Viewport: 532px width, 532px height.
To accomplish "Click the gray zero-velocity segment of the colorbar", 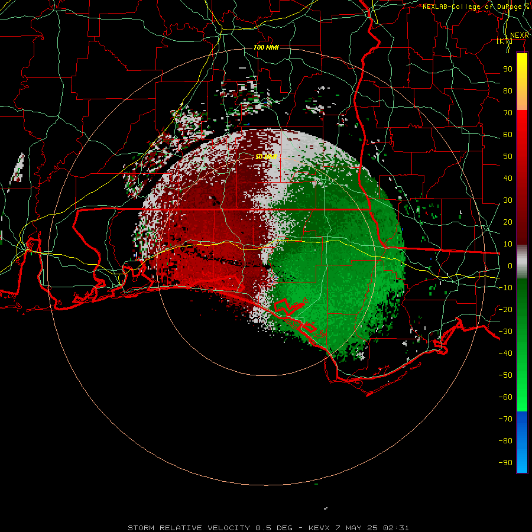I will (522, 262).
